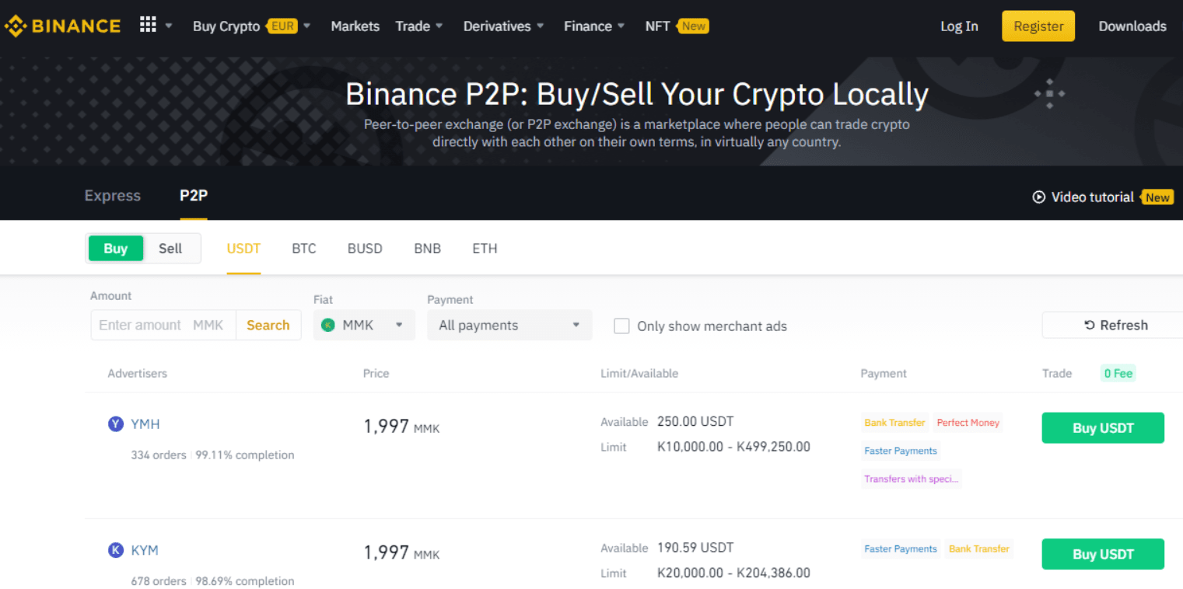Click the EUR badge beside Buy Crypto

(282, 26)
